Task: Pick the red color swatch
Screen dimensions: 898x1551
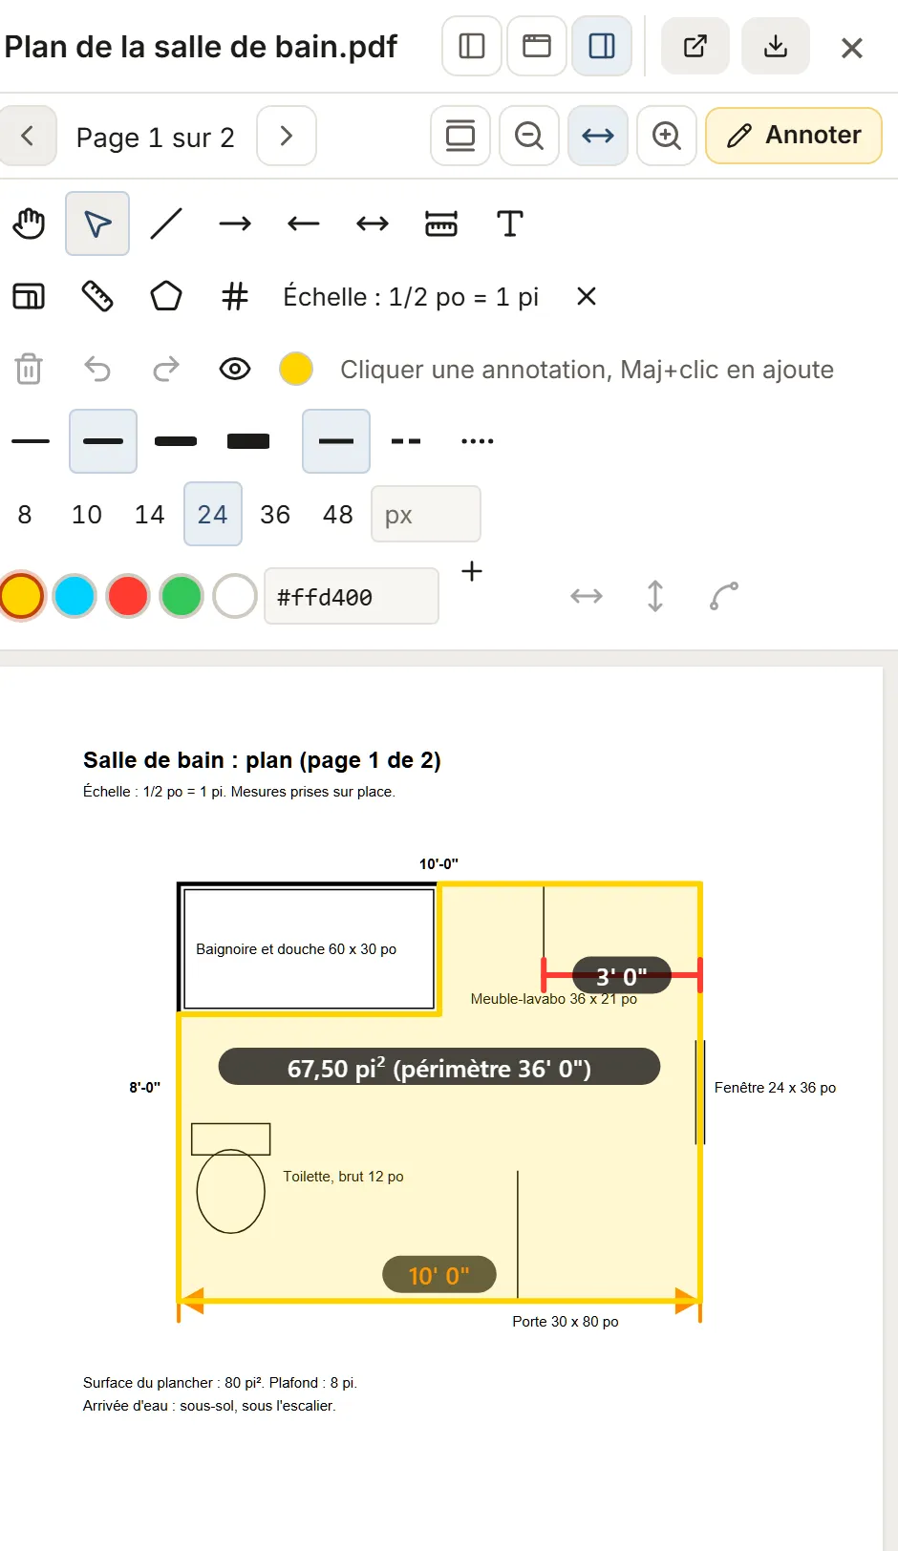Action: click(128, 596)
